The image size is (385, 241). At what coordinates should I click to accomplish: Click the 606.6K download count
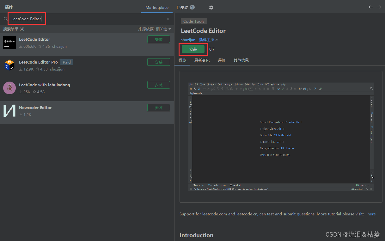pos(27,46)
